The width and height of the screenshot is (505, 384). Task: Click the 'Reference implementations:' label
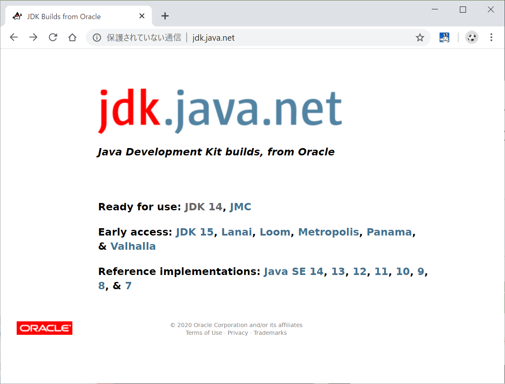(179, 271)
